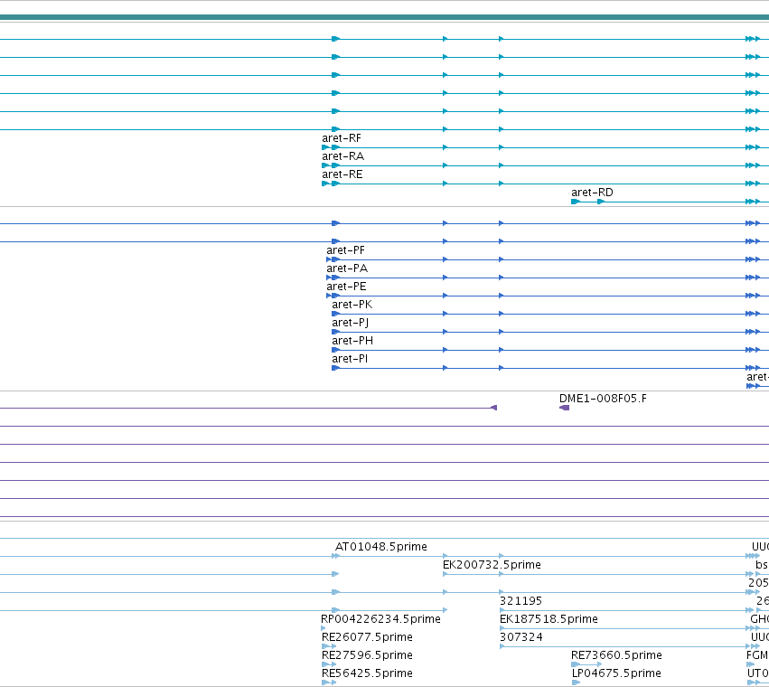Screen dimensions: 769x687
Task: Select the aret-RE transcript label
Action: click(x=342, y=174)
